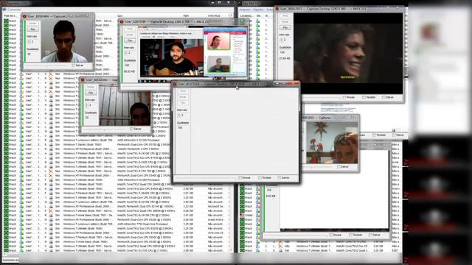Click webcam feed of man in white shirt
This screenshot has height=265, width=472.
point(66,41)
